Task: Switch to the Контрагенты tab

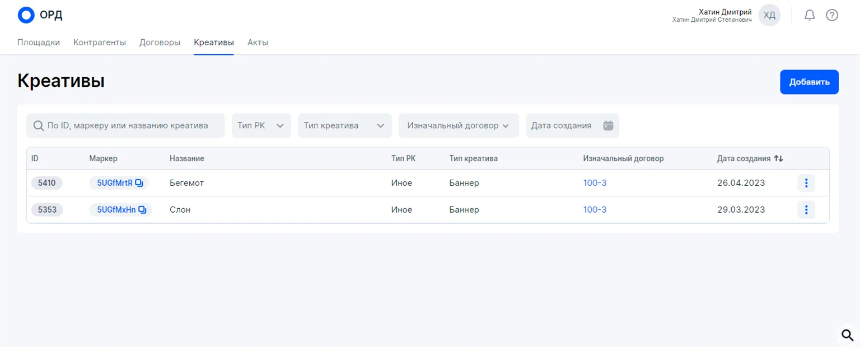Action: (100, 42)
